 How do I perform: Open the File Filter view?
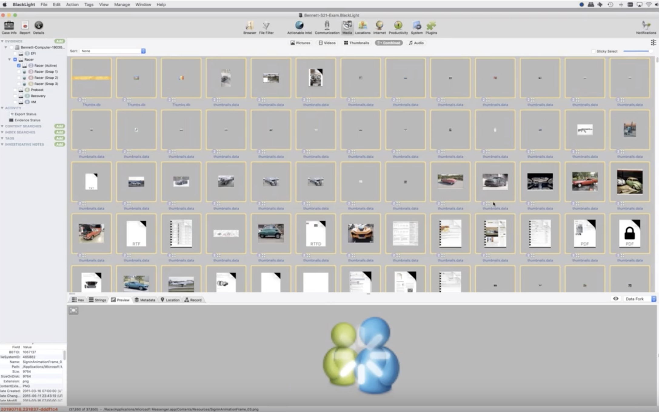(266, 28)
